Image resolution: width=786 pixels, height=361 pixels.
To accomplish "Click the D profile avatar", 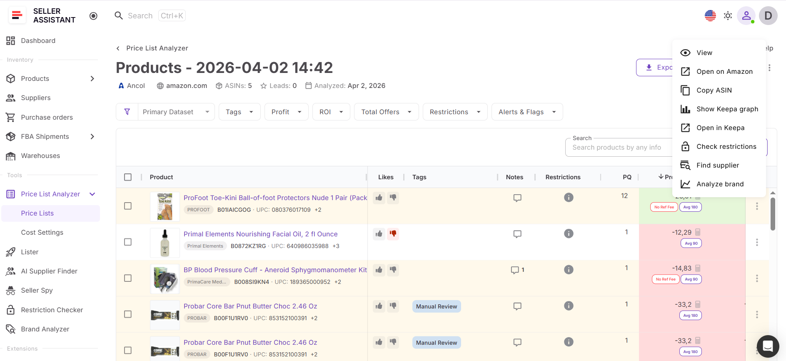I will point(768,16).
